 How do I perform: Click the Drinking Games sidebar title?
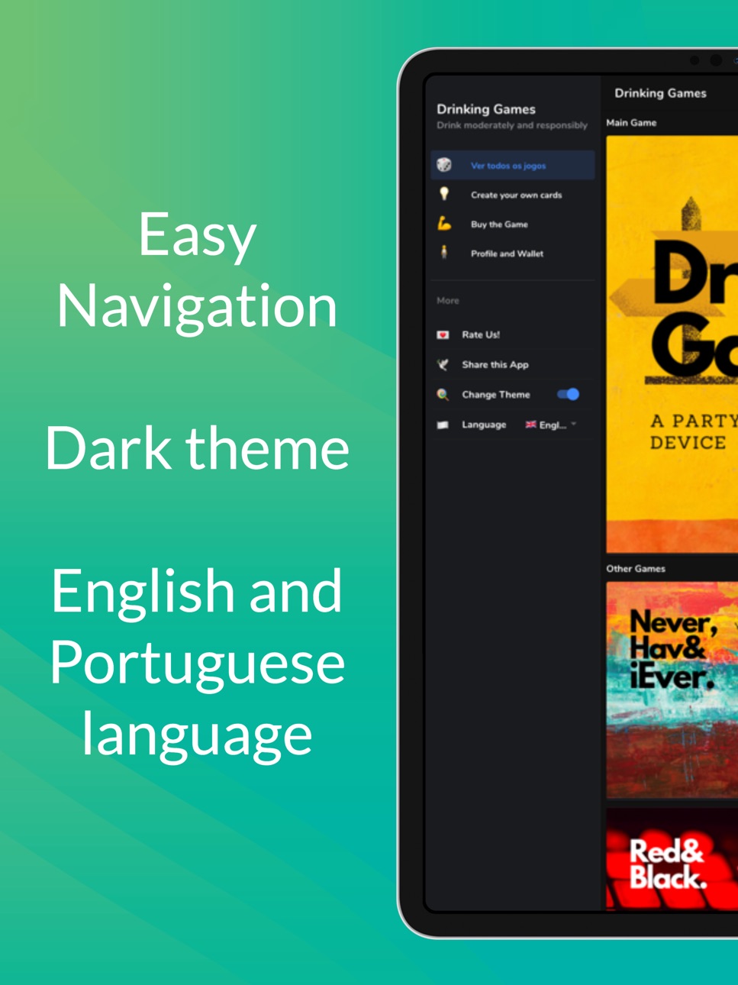pyautogui.click(x=486, y=109)
